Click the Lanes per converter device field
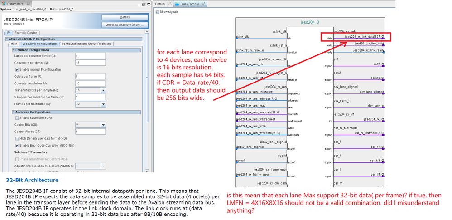The width and height of the screenshot is (452, 220). click(x=90, y=56)
